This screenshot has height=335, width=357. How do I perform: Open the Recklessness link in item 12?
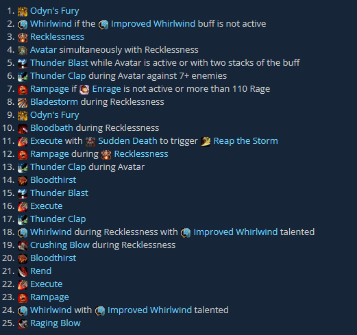141,154
